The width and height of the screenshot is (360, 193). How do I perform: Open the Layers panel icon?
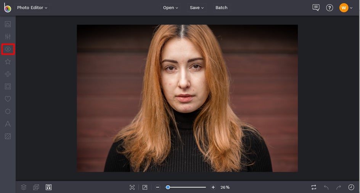click(x=24, y=187)
